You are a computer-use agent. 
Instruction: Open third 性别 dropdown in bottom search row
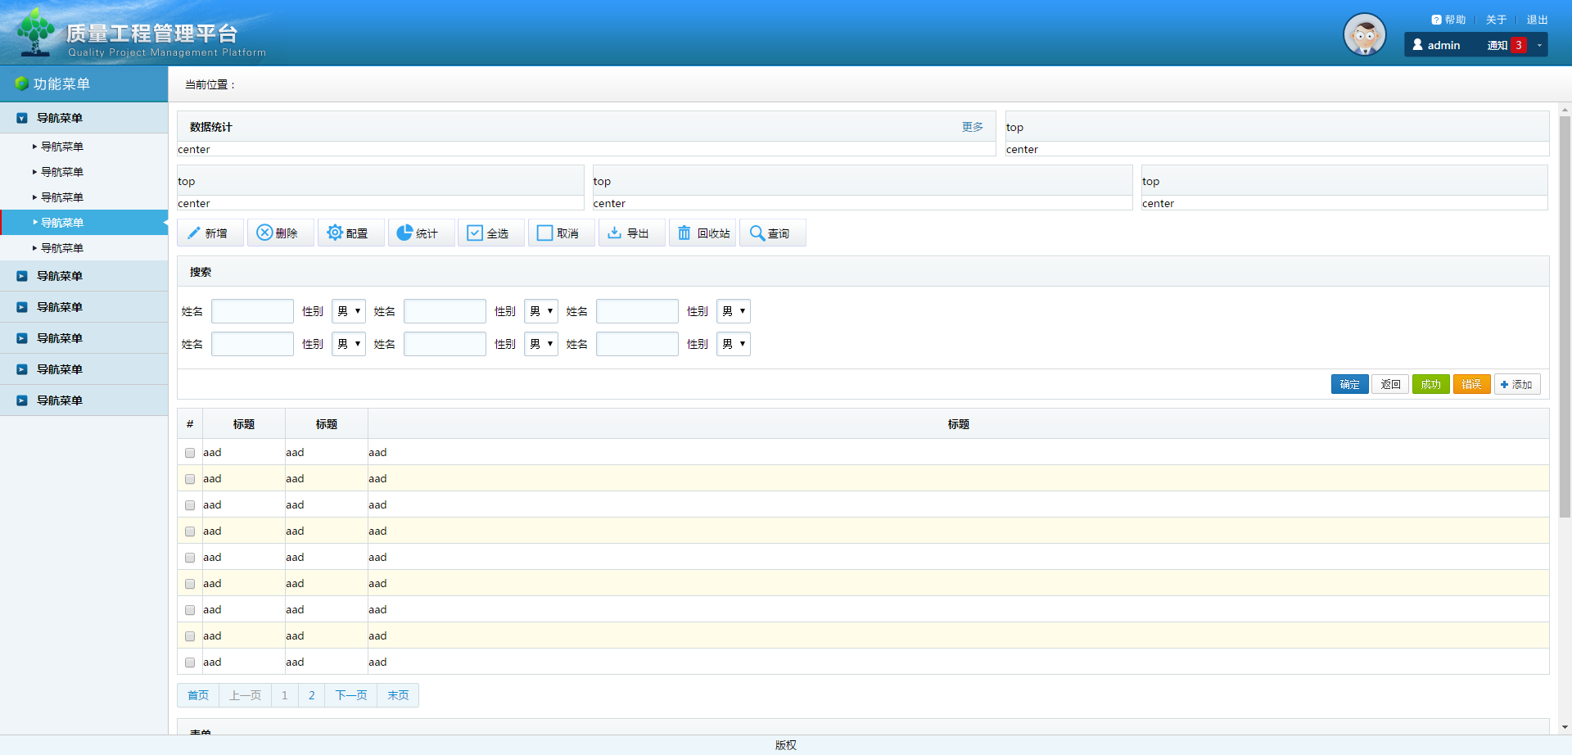click(x=734, y=344)
